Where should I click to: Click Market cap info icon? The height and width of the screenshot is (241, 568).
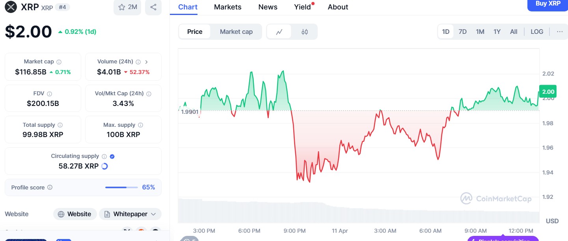(x=59, y=62)
